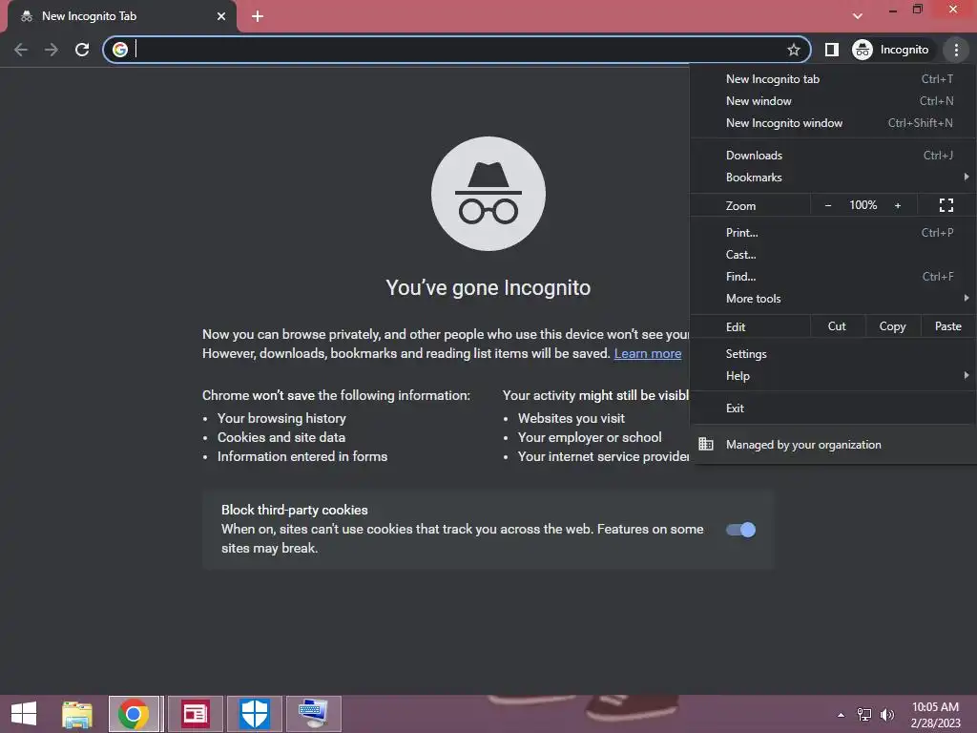Open the red news app in taskbar
The height and width of the screenshot is (733, 977).
click(x=195, y=714)
